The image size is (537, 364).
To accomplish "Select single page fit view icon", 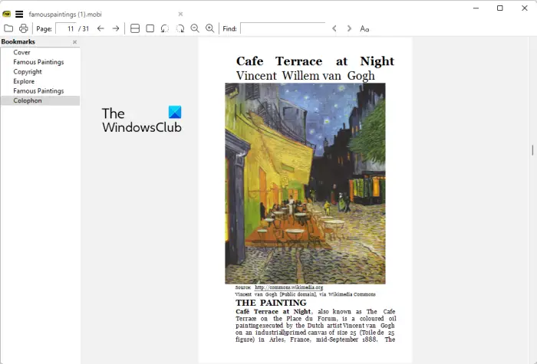I will pos(150,28).
